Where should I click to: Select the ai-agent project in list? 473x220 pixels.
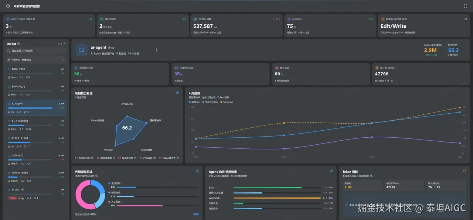(36, 107)
